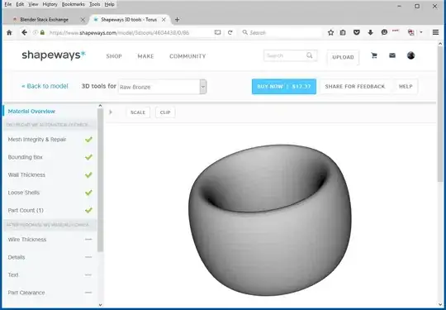Open messages via the envelope icon
Image resolution: width=446 pixels, height=310 pixels.
[x=392, y=55]
